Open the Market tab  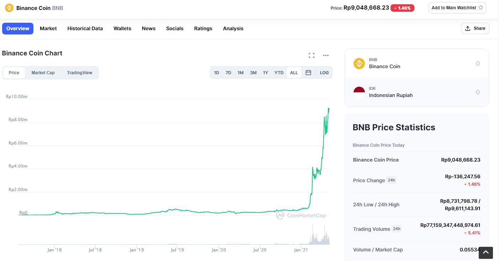[48, 28]
